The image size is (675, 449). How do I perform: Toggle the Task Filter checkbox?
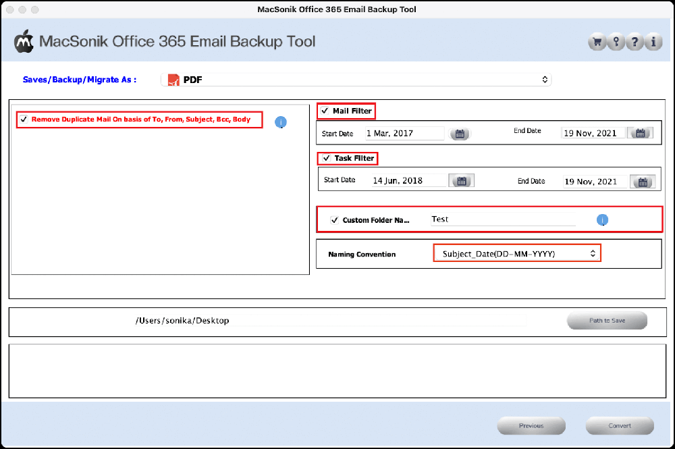click(x=326, y=158)
